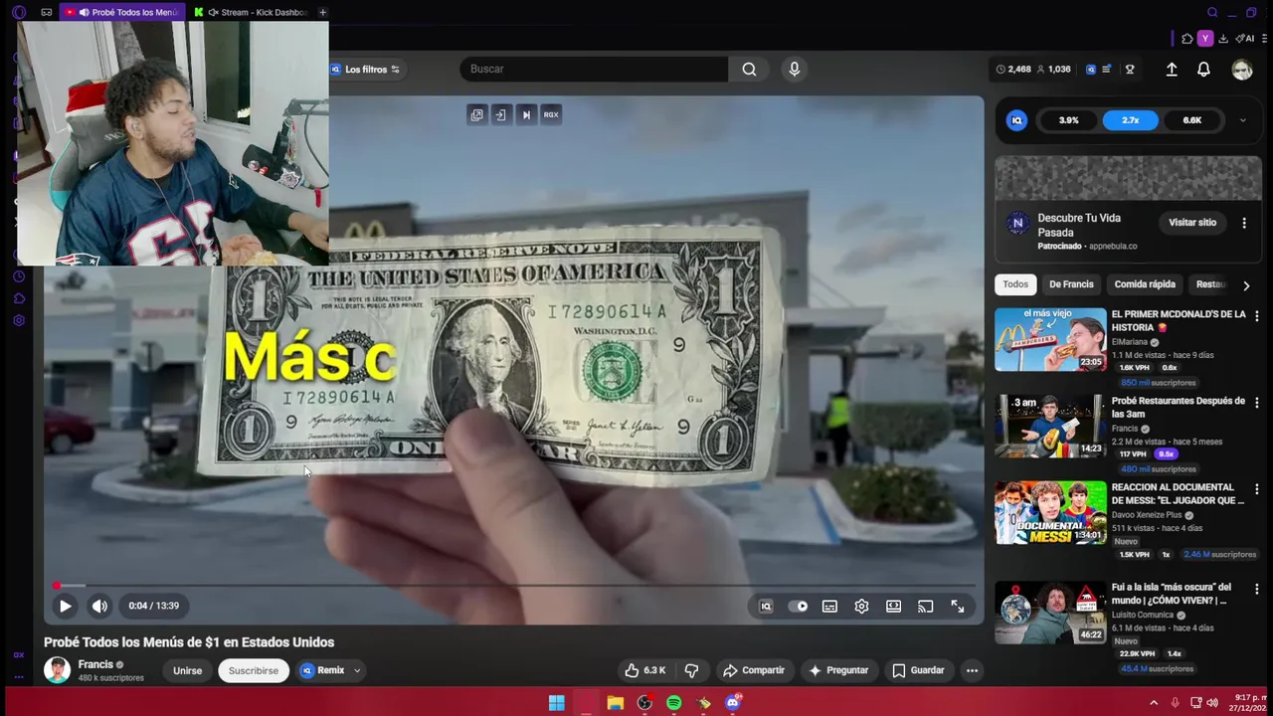Open the player settings gear
The height and width of the screenshot is (716, 1273).
click(861, 607)
